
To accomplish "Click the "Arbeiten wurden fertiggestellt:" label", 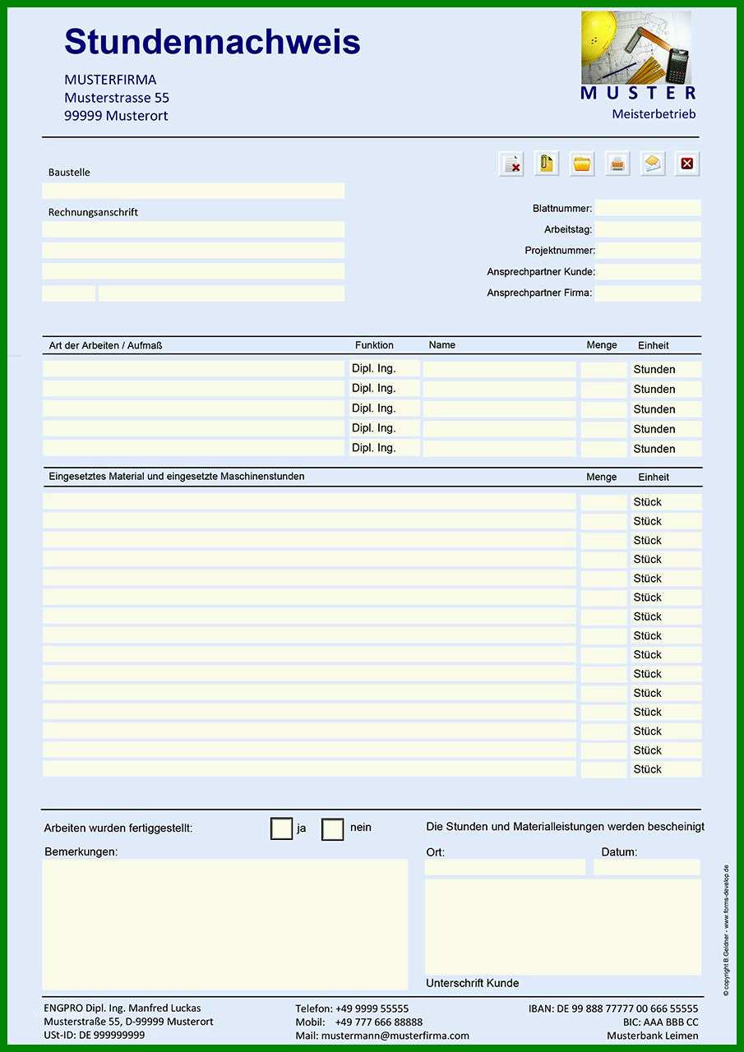I will (x=118, y=828).
